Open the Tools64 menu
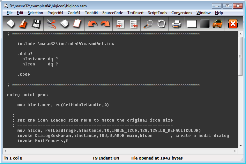This screenshot has width=246, height=164. click(91, 13)
